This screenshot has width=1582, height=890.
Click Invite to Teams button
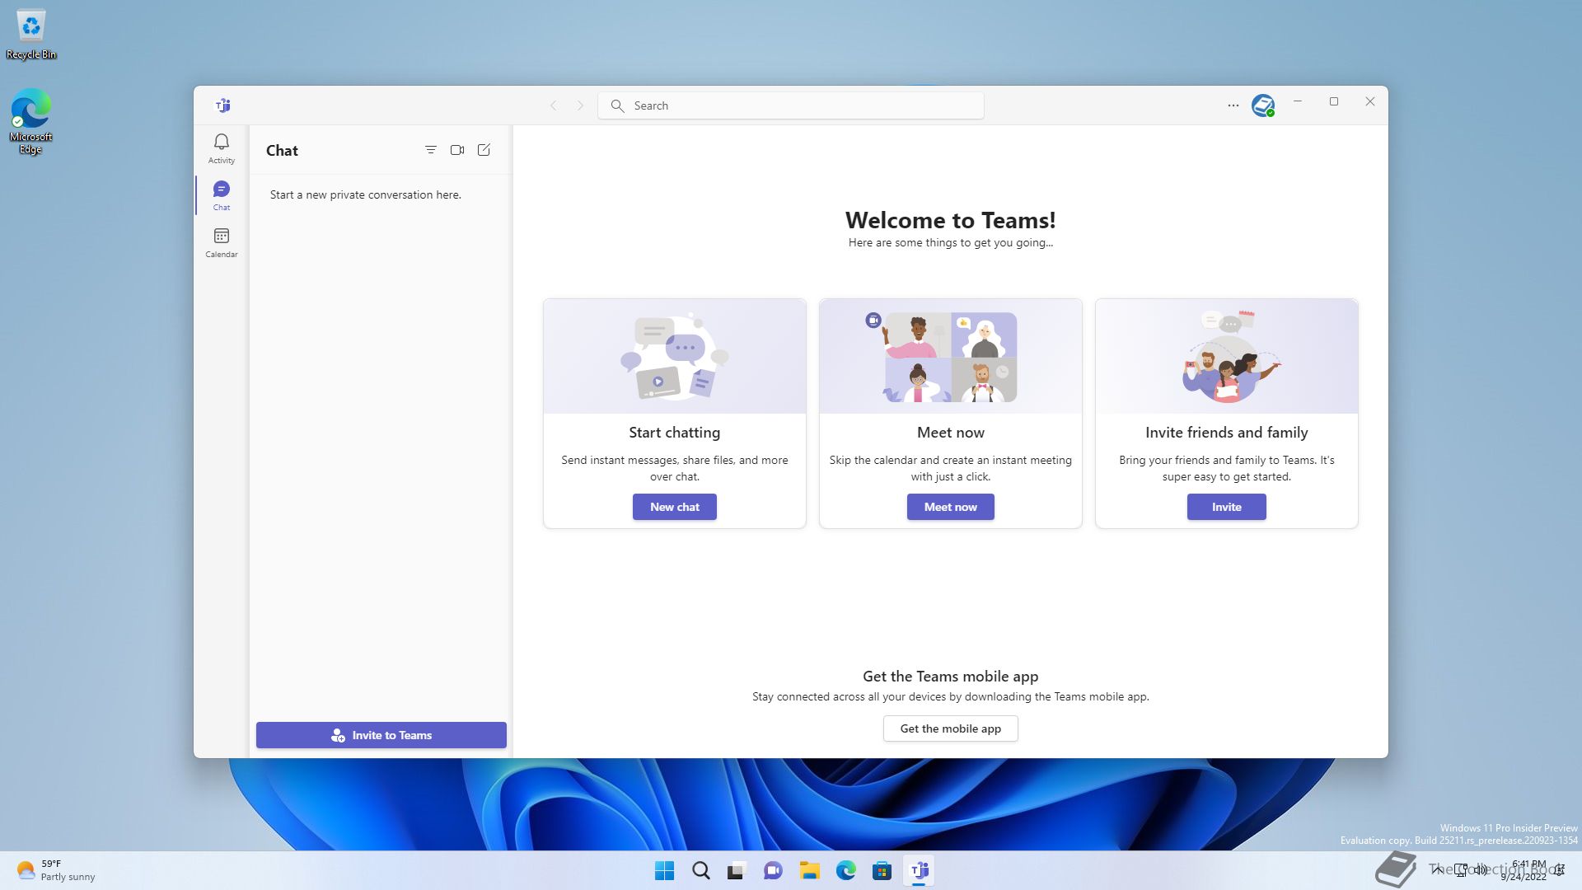coord(381,735)
